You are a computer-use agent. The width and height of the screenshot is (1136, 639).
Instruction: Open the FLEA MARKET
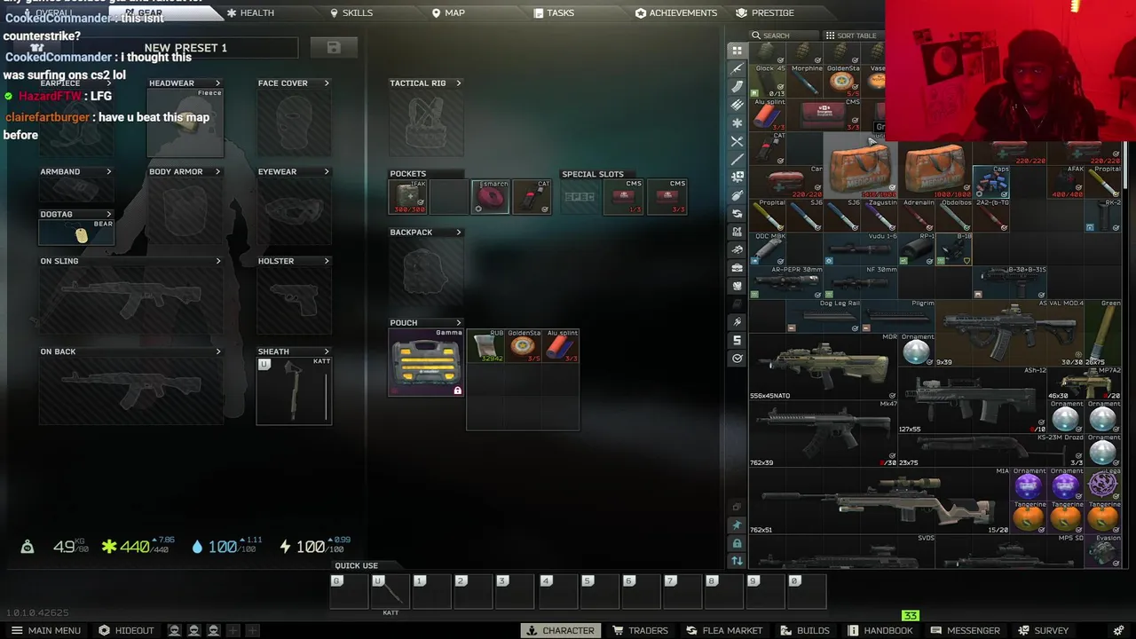(x=724, y=630)
